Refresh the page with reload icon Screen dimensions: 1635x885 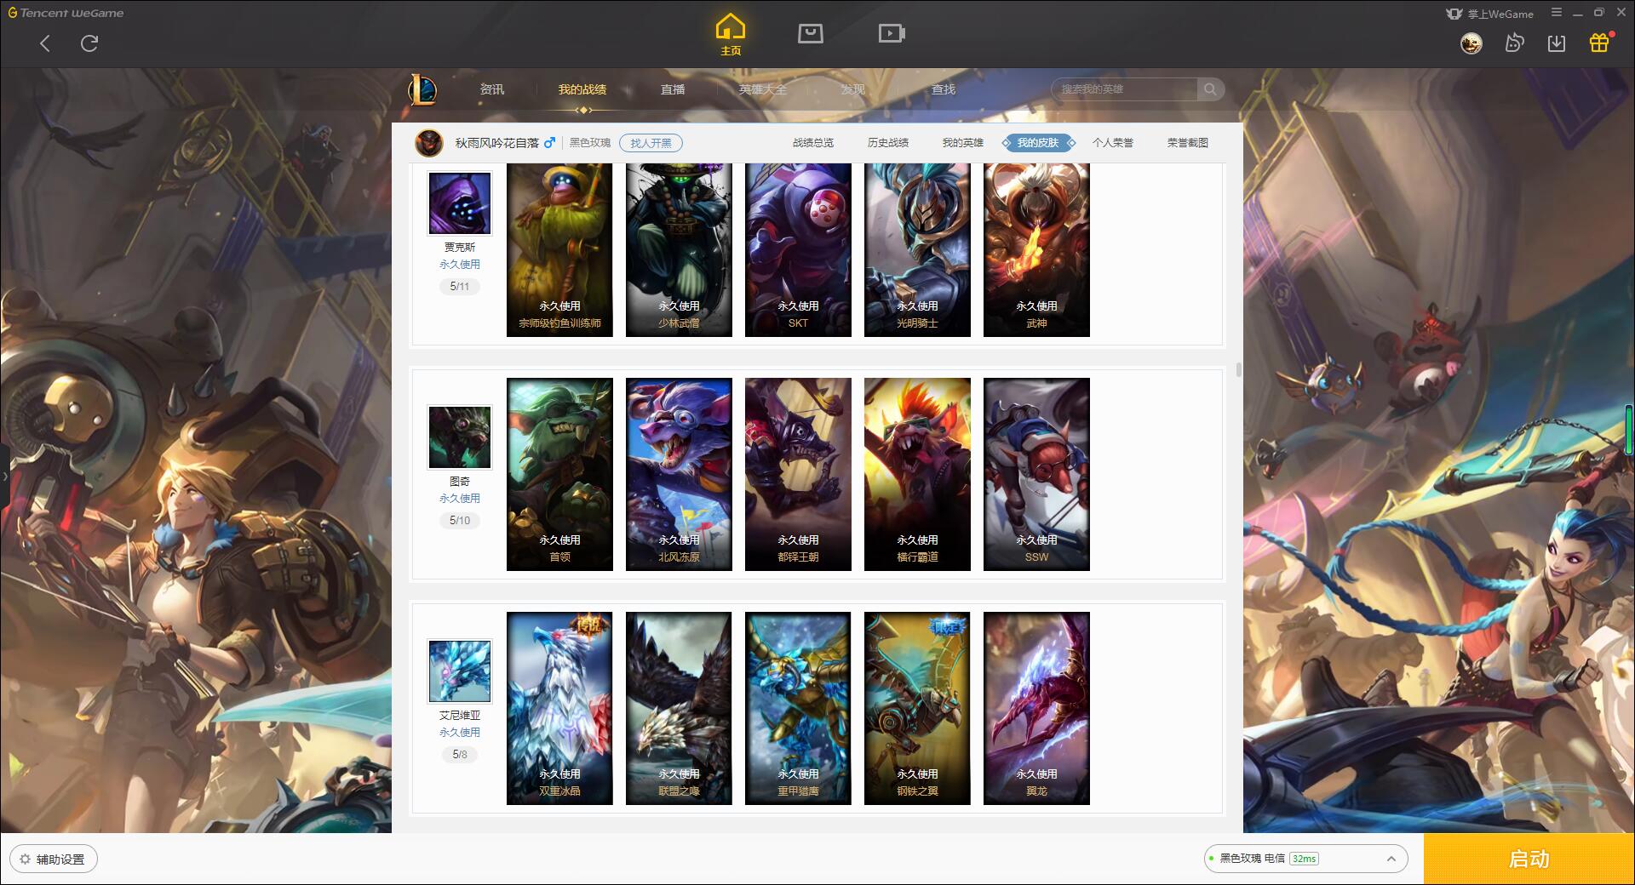(89, 43)
